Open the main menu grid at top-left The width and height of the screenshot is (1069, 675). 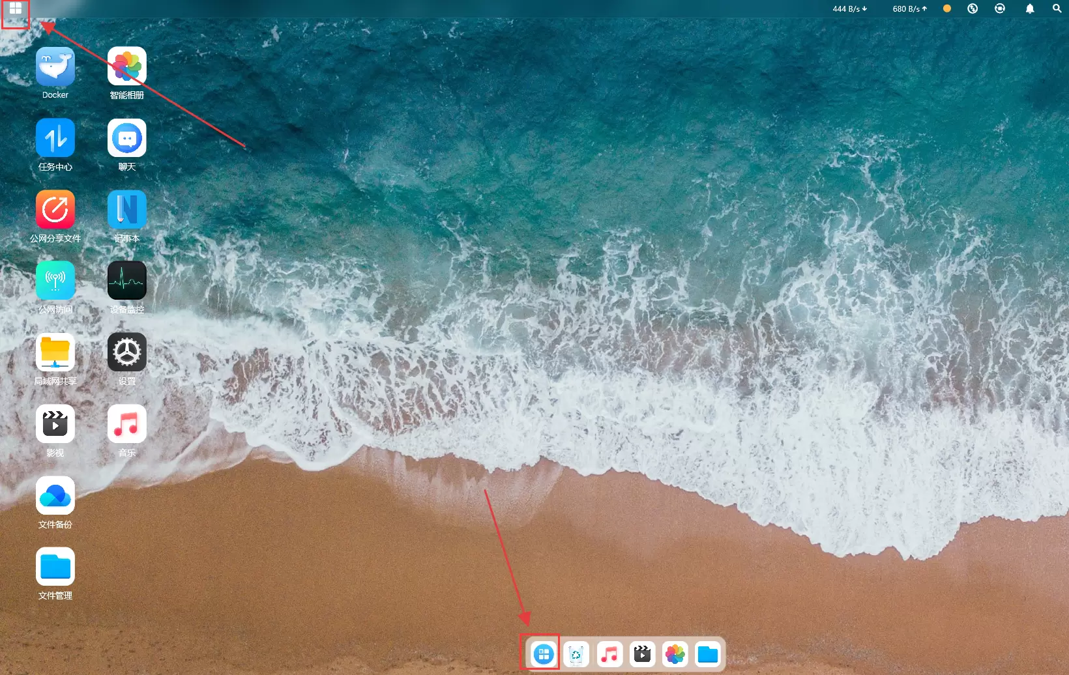pyautogui.click(x=16, y=9)
